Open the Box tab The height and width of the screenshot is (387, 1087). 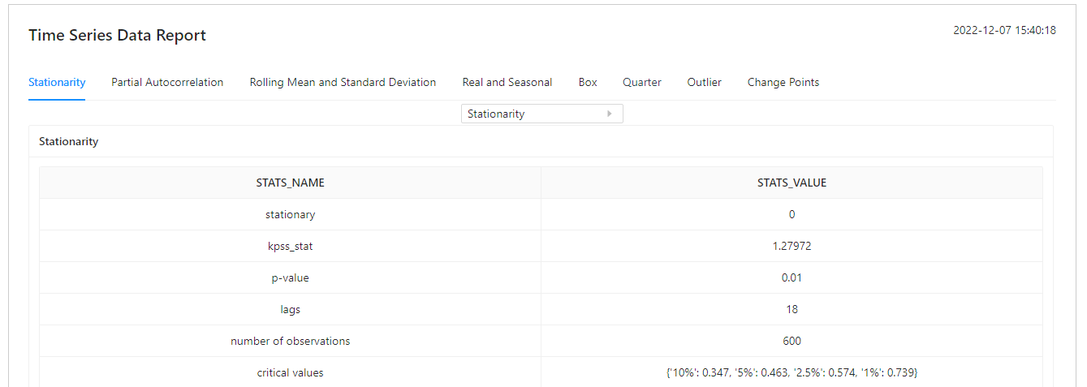coord(588,82)
